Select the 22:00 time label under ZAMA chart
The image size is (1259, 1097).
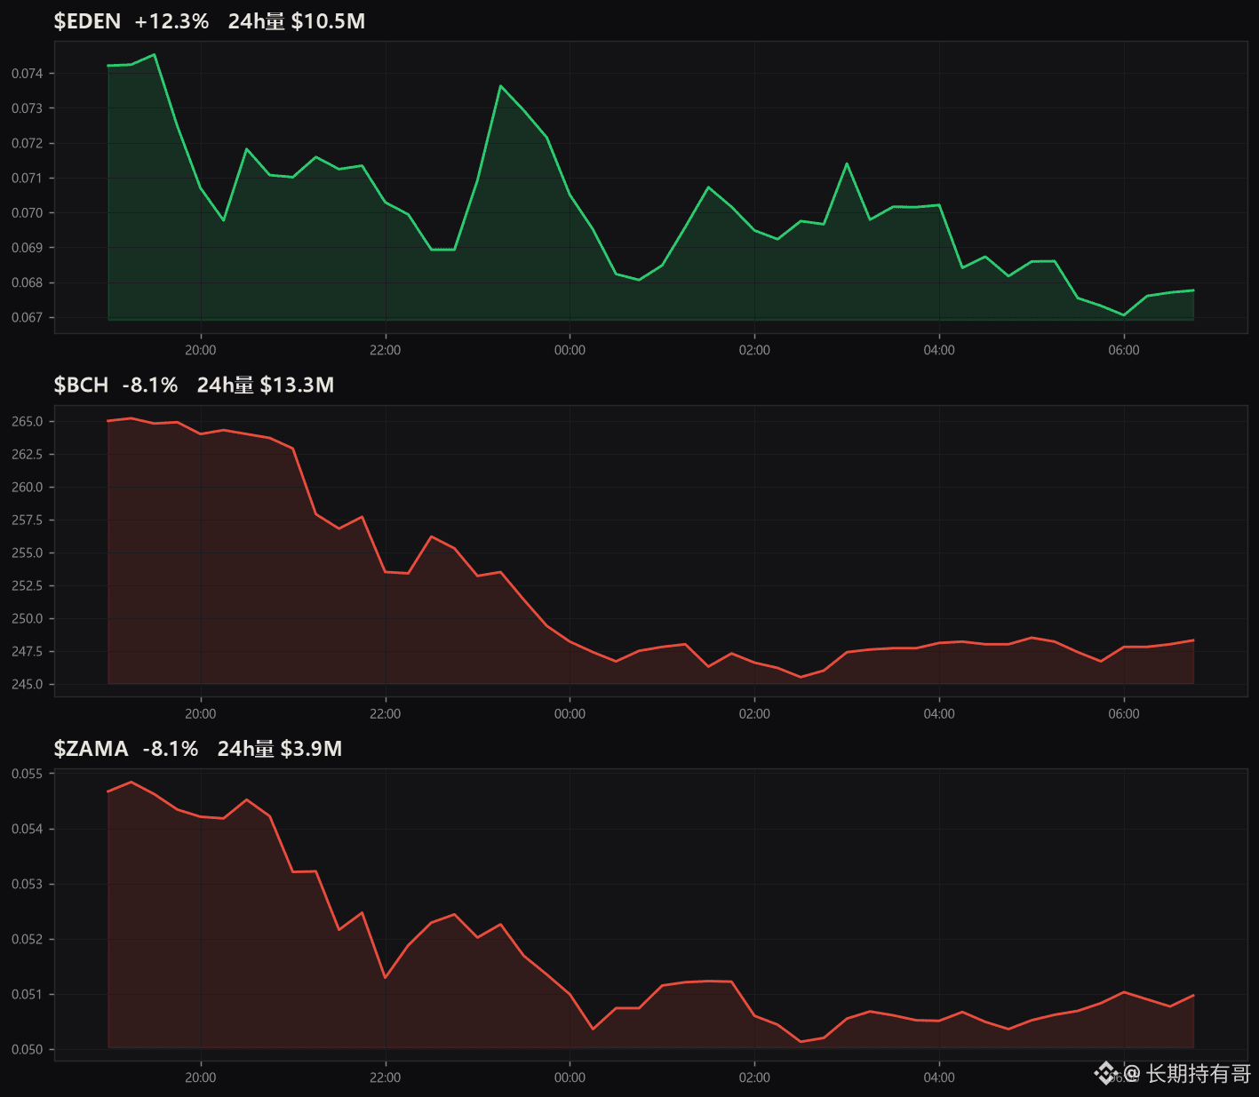pos(386,1077)
